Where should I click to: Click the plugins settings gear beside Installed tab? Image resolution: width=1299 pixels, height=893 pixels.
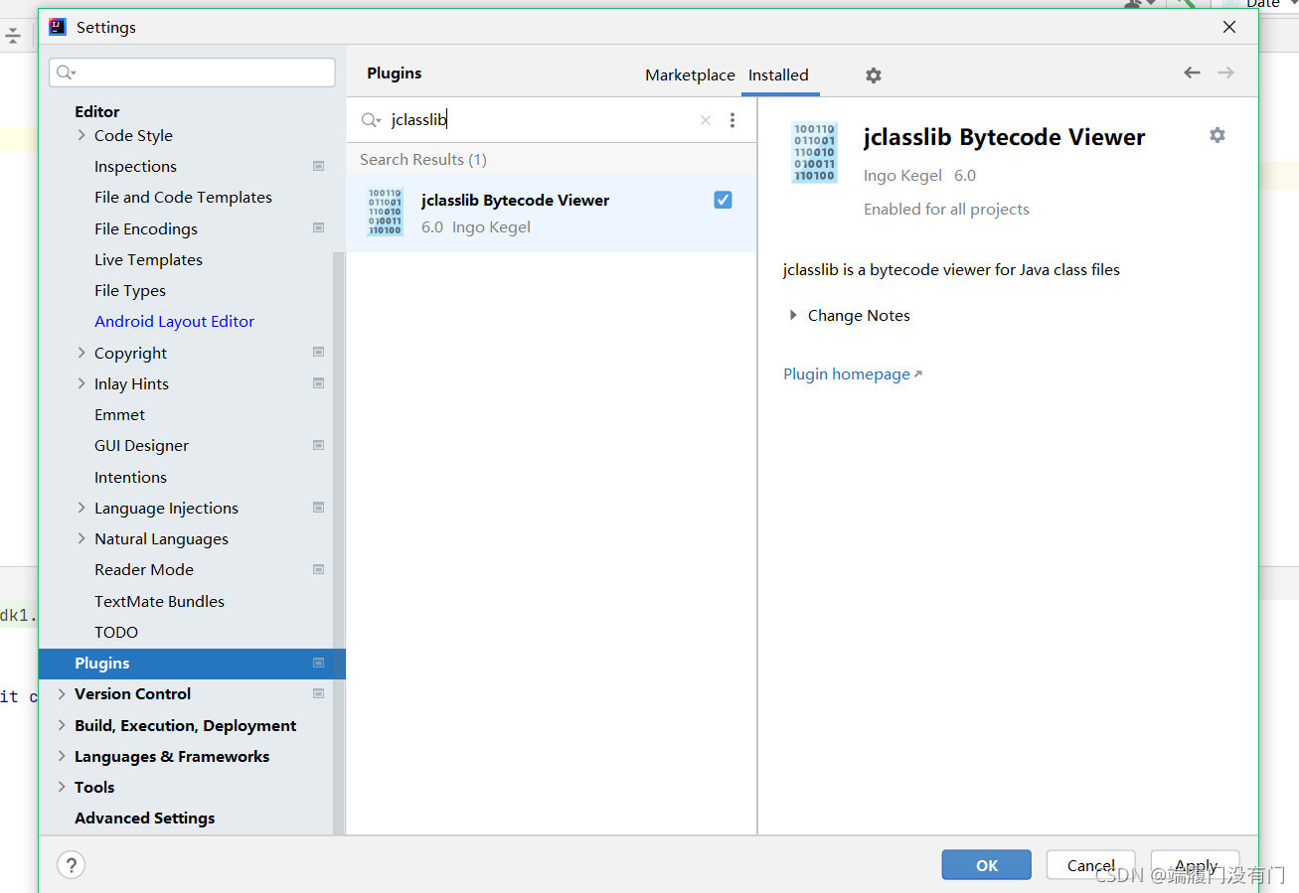pos(873,75)
